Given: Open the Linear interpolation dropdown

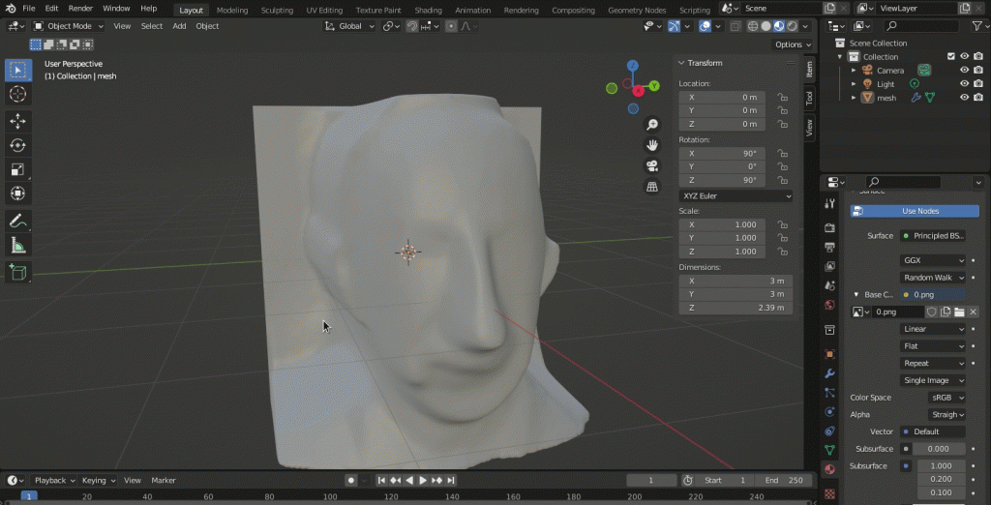Looking at the screenshot, I should coord(933,329).
